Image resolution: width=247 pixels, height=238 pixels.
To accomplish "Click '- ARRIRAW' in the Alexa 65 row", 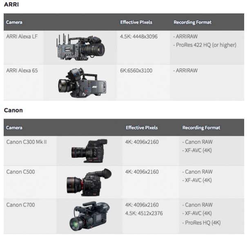I will (185, 71).
